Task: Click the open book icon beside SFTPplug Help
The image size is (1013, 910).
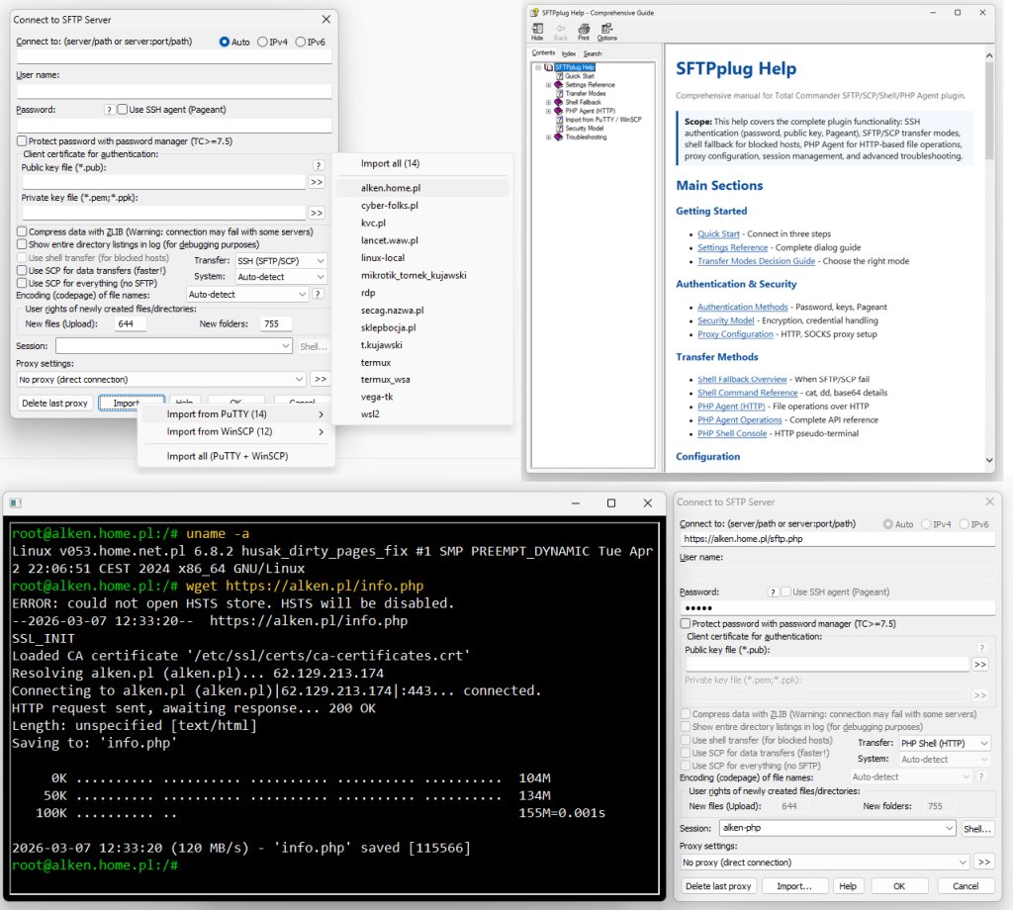Action: coord(548,67)
